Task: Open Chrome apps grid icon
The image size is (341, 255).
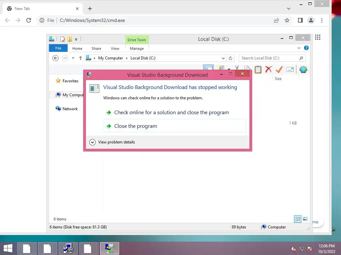Action: [x=317, y=37]
